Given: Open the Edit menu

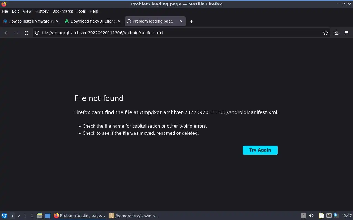Looking at the screenshot, I should point(15,11).
